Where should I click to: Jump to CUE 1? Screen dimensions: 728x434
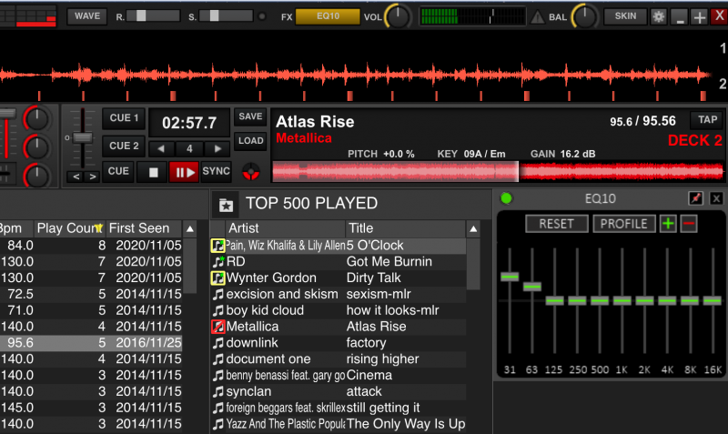[124, 118]
